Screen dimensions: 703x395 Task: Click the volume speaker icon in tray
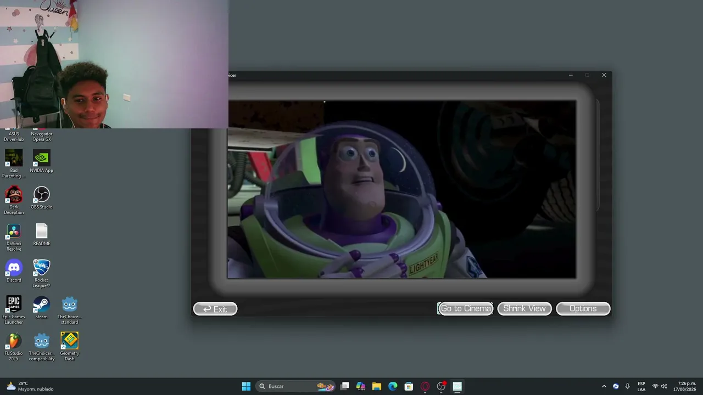pyautogui.click(x=664, y=386)
